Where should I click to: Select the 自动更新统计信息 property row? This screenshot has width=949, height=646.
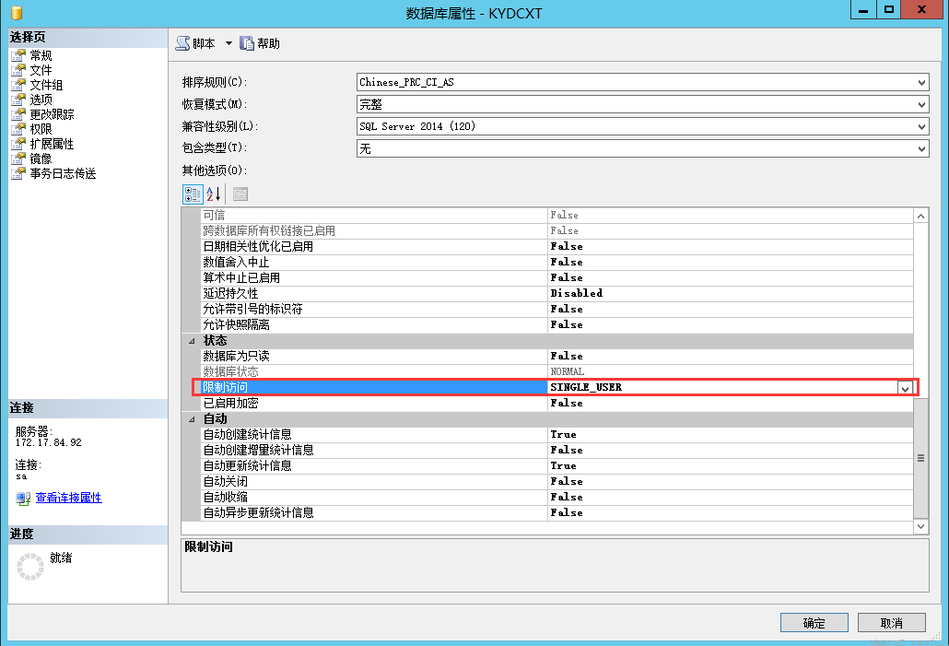(557, 466)
